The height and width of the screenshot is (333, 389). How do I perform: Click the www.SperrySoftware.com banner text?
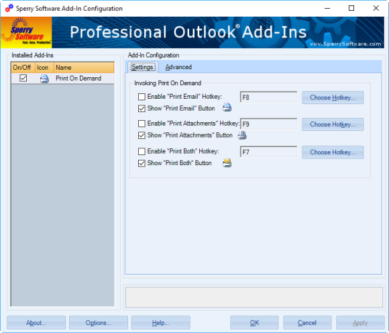pos(345,44)
